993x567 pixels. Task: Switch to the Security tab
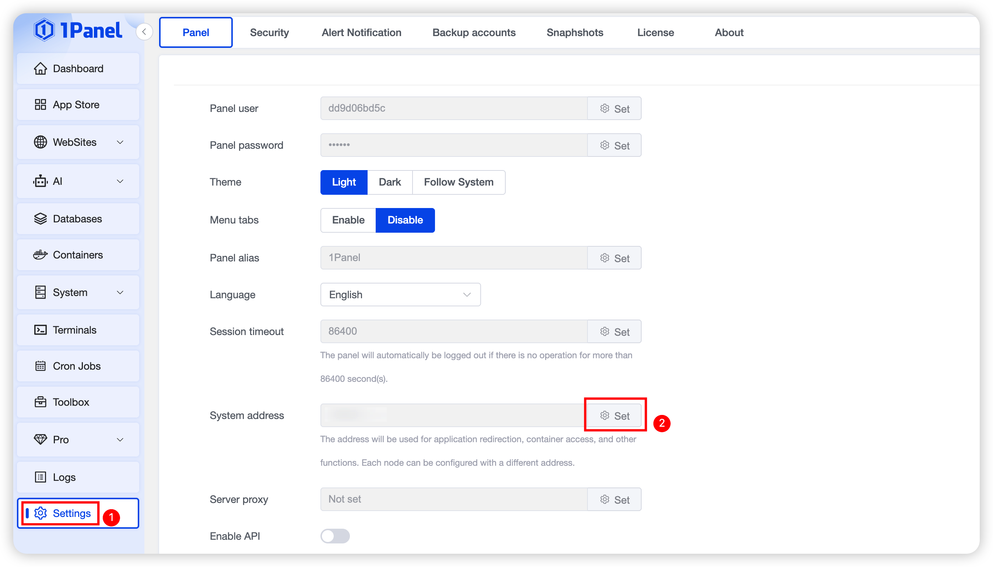[269, 33]
